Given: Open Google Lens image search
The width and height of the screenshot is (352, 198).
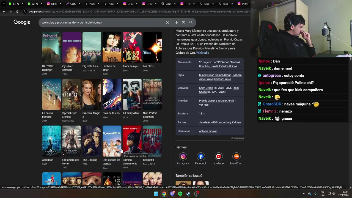Looking at the screenshot, I should tap(184, 23).
